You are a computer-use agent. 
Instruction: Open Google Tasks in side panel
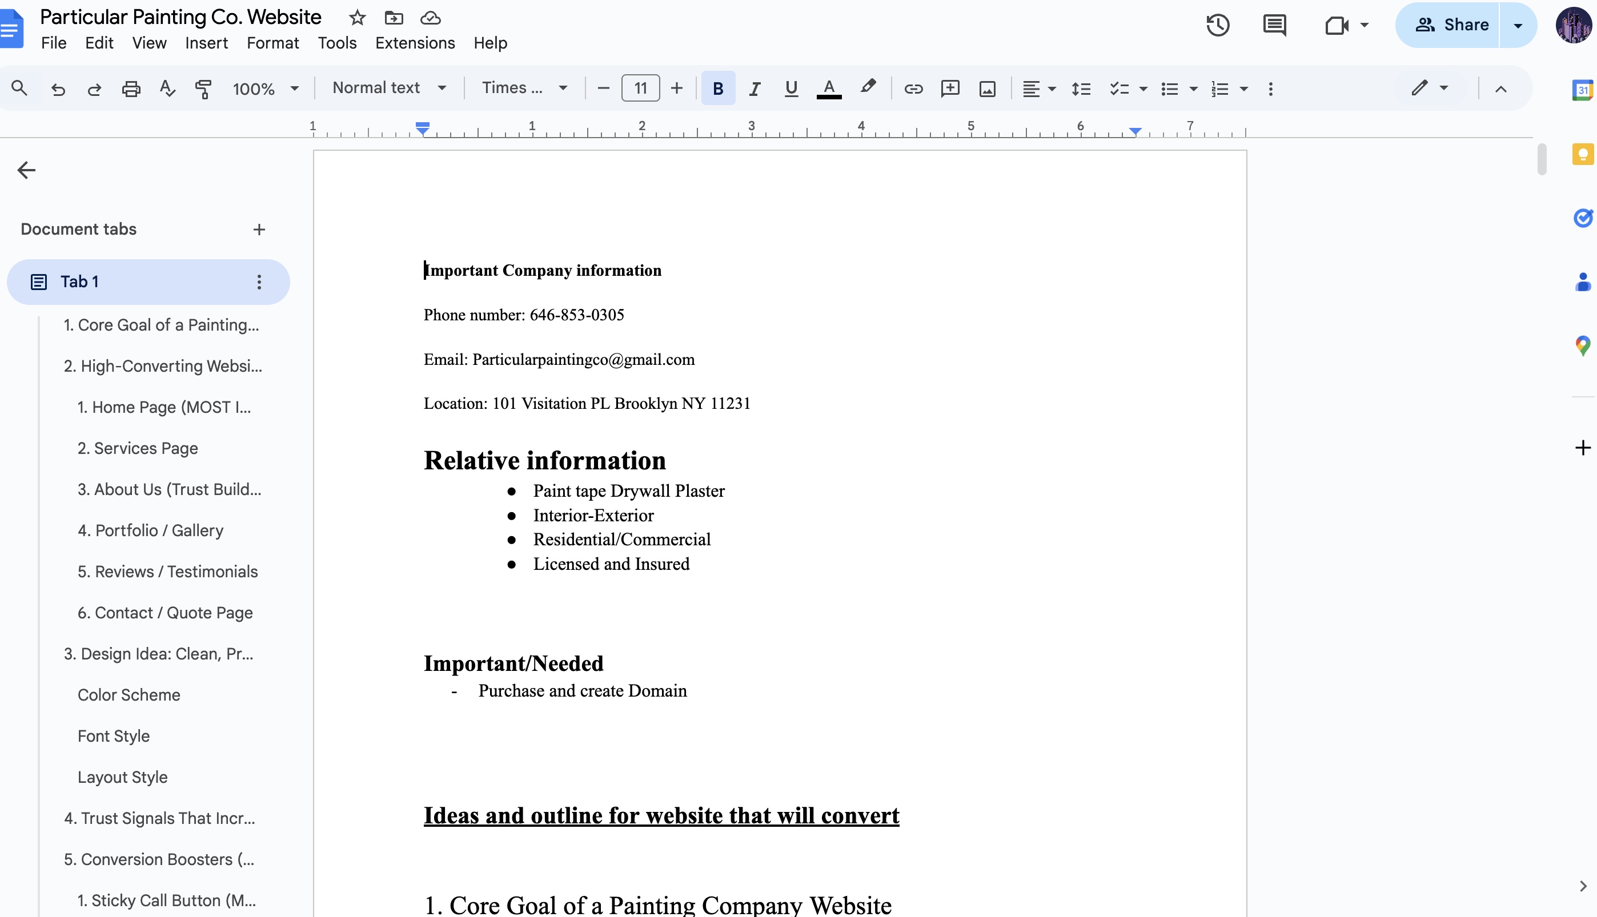[x=1583, y=218]
